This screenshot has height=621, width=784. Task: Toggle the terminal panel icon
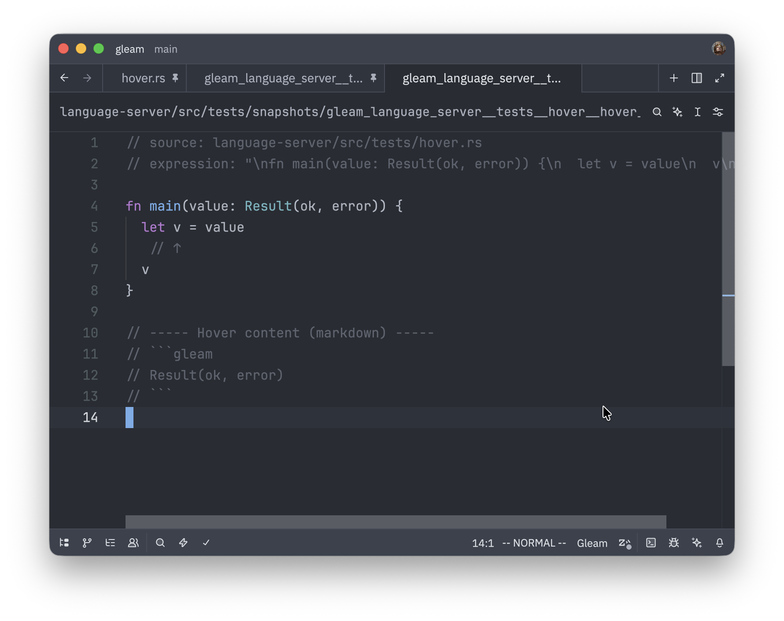click(651, 543)
